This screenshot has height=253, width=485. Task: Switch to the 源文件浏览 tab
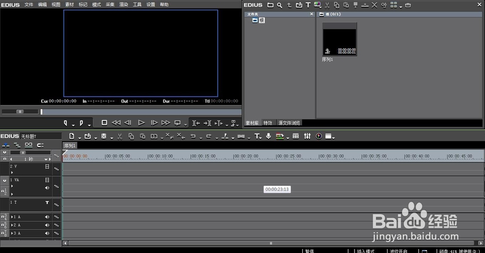(x=289, y=123)
